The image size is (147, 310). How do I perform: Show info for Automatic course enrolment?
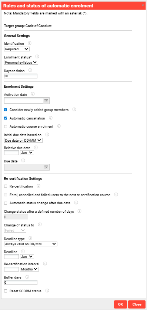[x=59, y=126]
